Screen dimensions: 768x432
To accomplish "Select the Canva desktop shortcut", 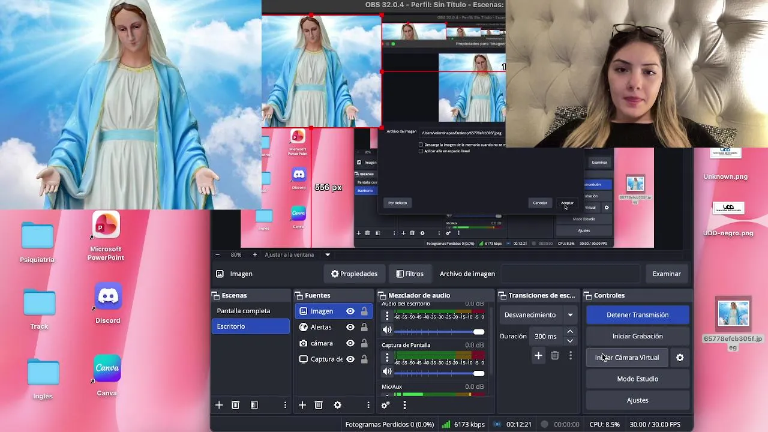I will [107, 376].
